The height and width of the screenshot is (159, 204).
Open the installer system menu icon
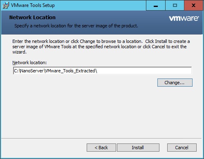(6, 5)
